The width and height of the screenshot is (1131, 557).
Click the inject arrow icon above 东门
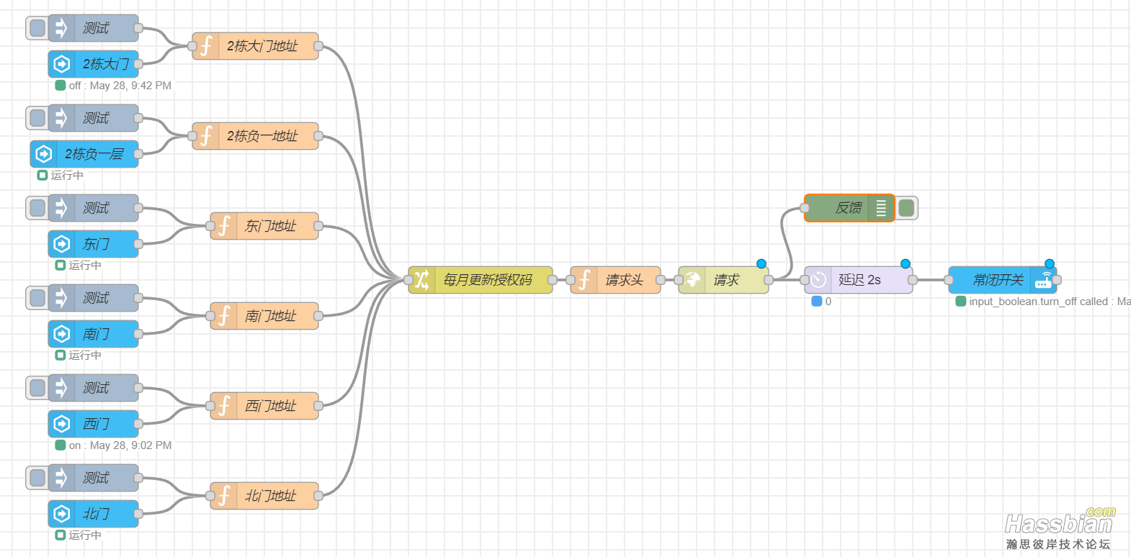(x=61, y=208)
